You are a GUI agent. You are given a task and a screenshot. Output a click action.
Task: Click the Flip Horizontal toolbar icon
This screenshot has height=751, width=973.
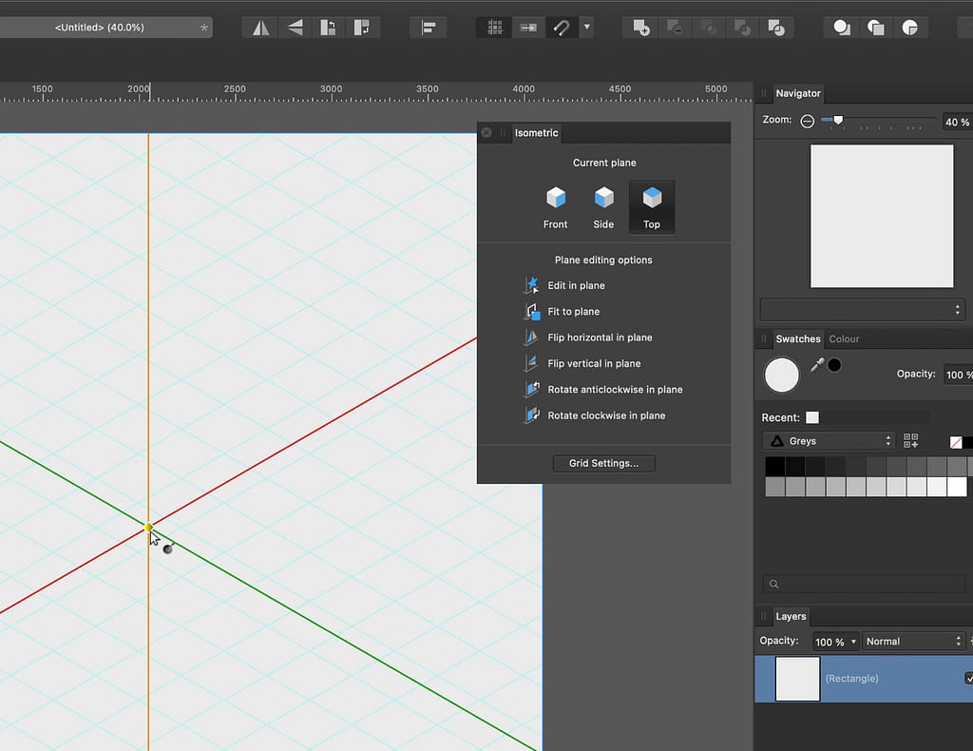(260, 28)
